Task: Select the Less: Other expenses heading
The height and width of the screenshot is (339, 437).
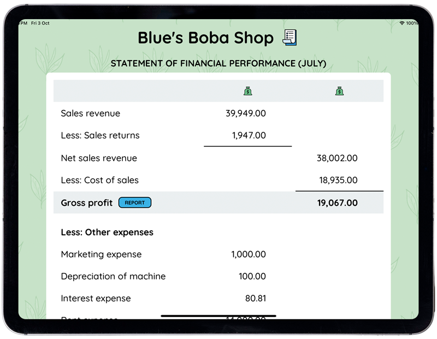Action: coord(107,232)
